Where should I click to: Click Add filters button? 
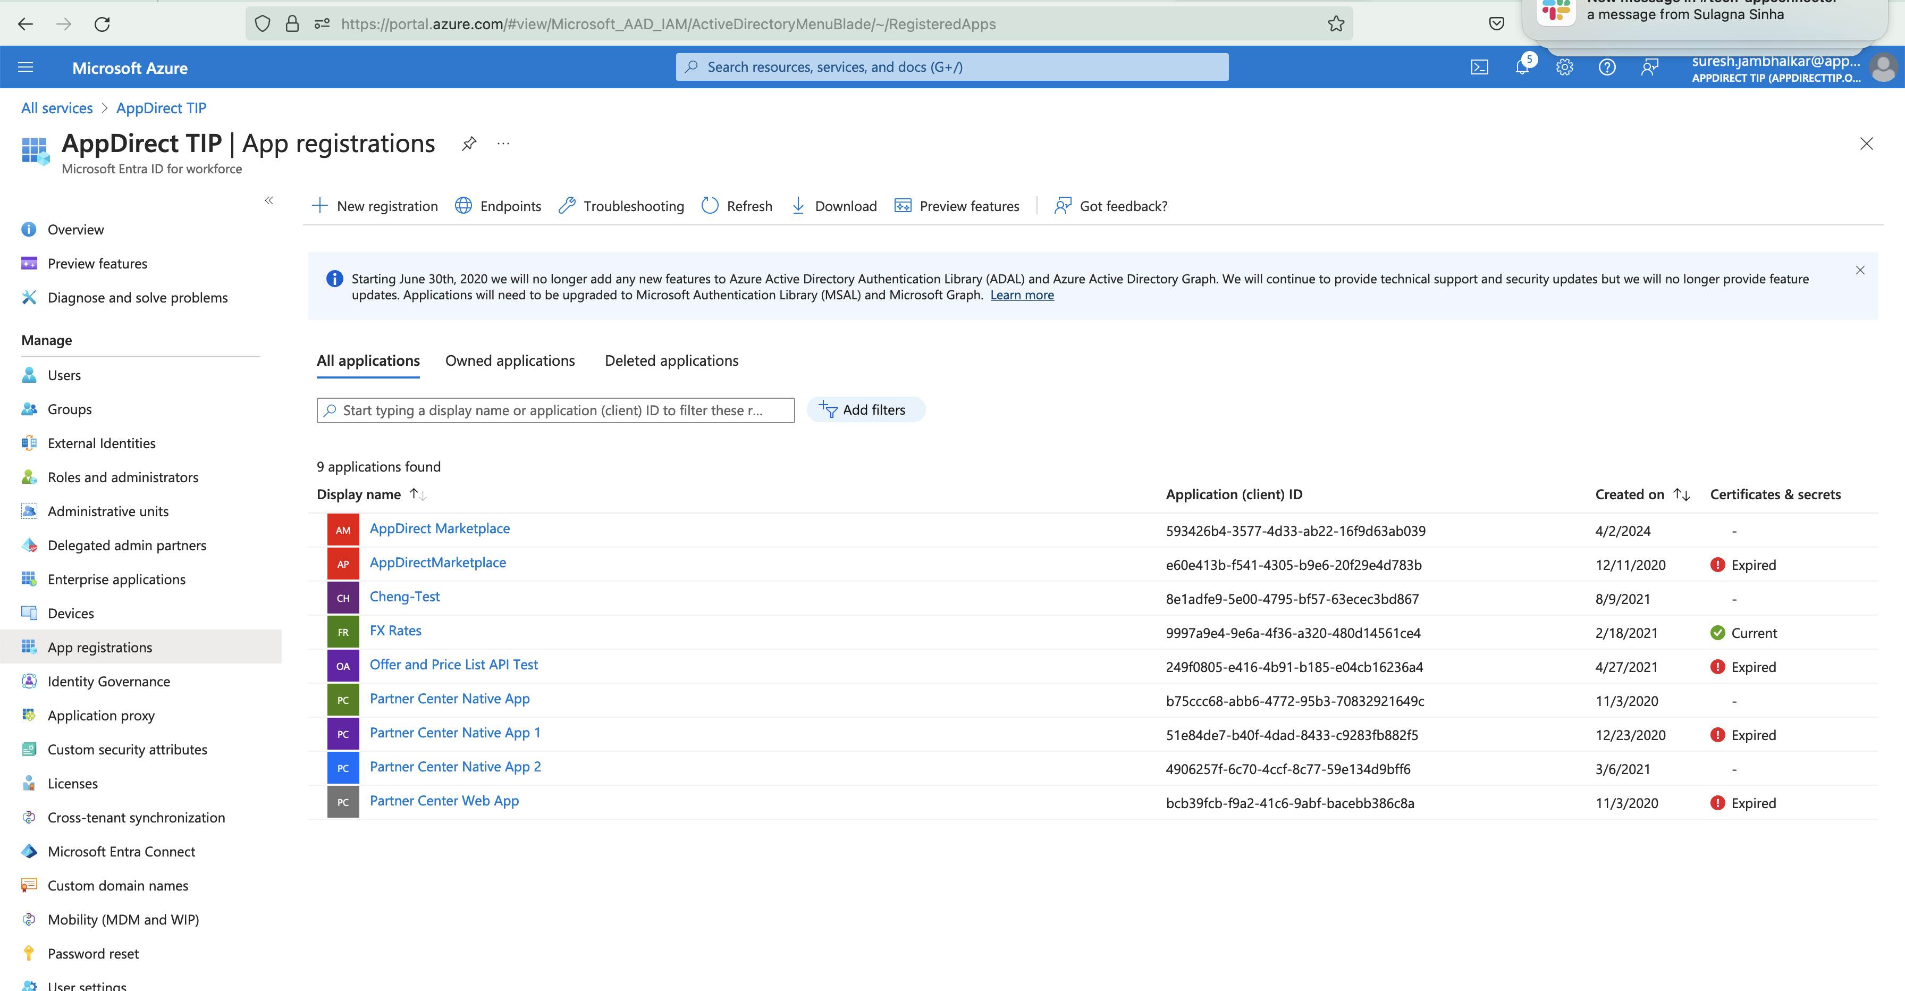tap(865, 410)
